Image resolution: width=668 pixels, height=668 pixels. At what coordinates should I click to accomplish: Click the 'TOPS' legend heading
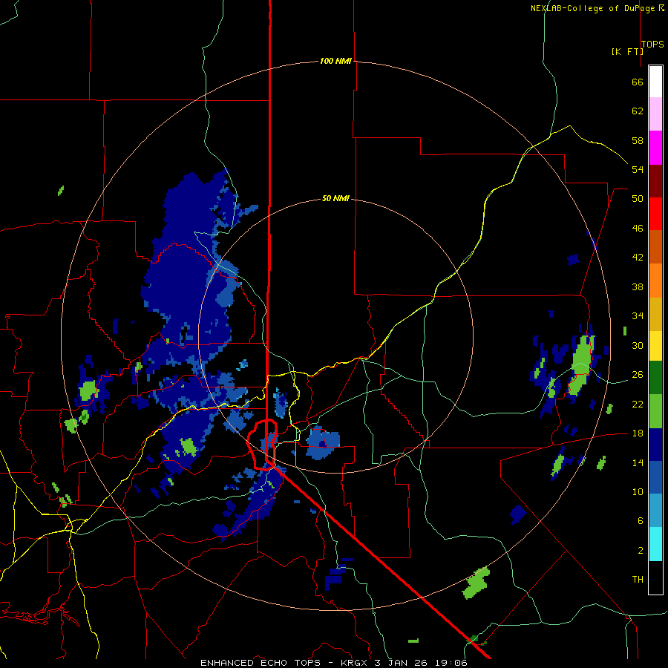pos(652,44)
